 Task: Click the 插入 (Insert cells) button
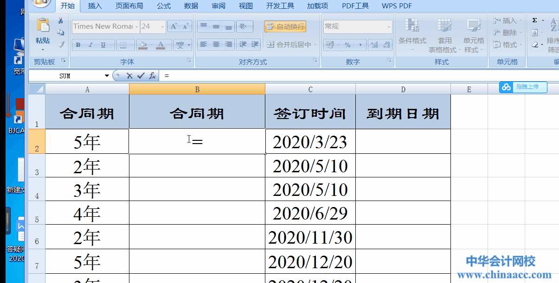[x=507, y=20]
